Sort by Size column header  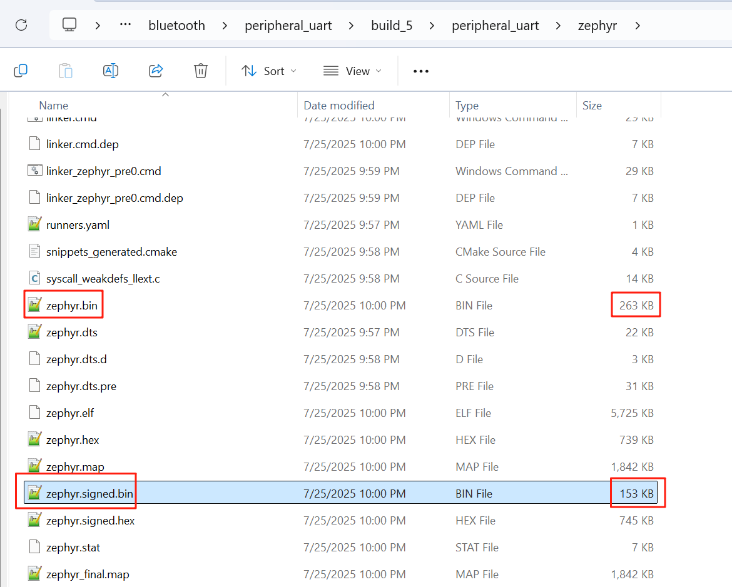point(592,106)
